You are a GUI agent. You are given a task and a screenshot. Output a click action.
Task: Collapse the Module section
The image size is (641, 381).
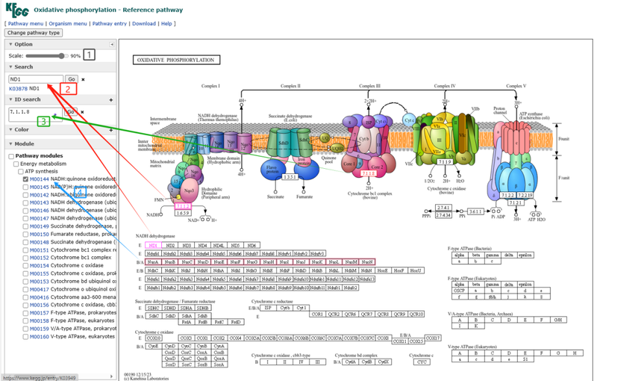(x=10, y=144)
